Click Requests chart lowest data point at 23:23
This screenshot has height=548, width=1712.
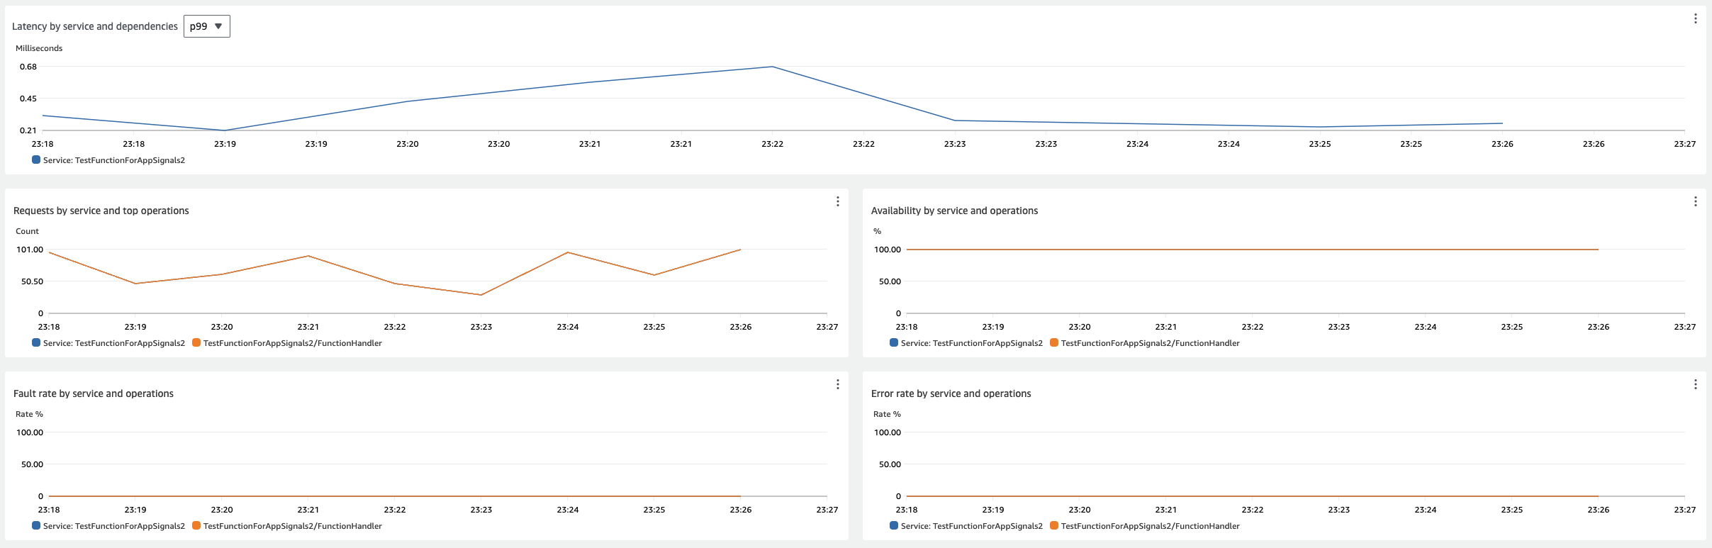481,295
